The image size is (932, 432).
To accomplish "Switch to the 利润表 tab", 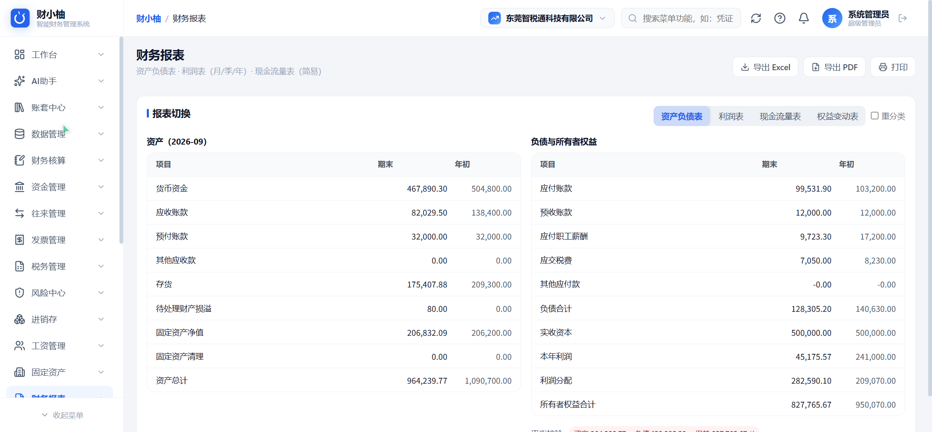I will [x=731, y=116].
